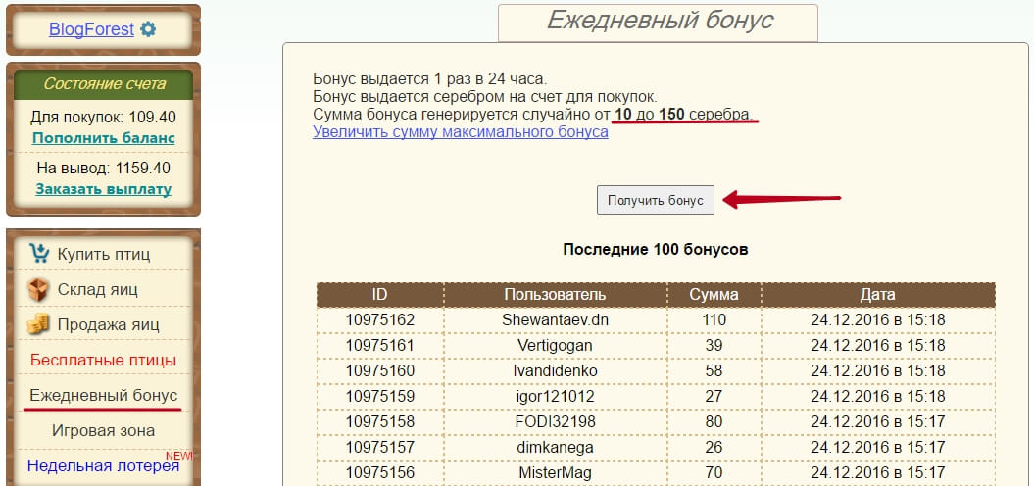Click the shopping cart icon for buying birds
The height and width of the screenshot is (486, 1034).
tap(39, 254)
